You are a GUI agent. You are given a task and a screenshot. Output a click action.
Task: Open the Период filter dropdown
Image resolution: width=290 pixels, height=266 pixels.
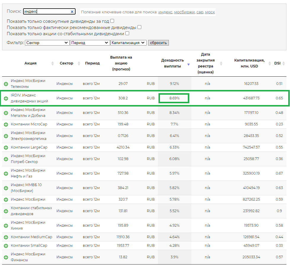click(90, 43)
